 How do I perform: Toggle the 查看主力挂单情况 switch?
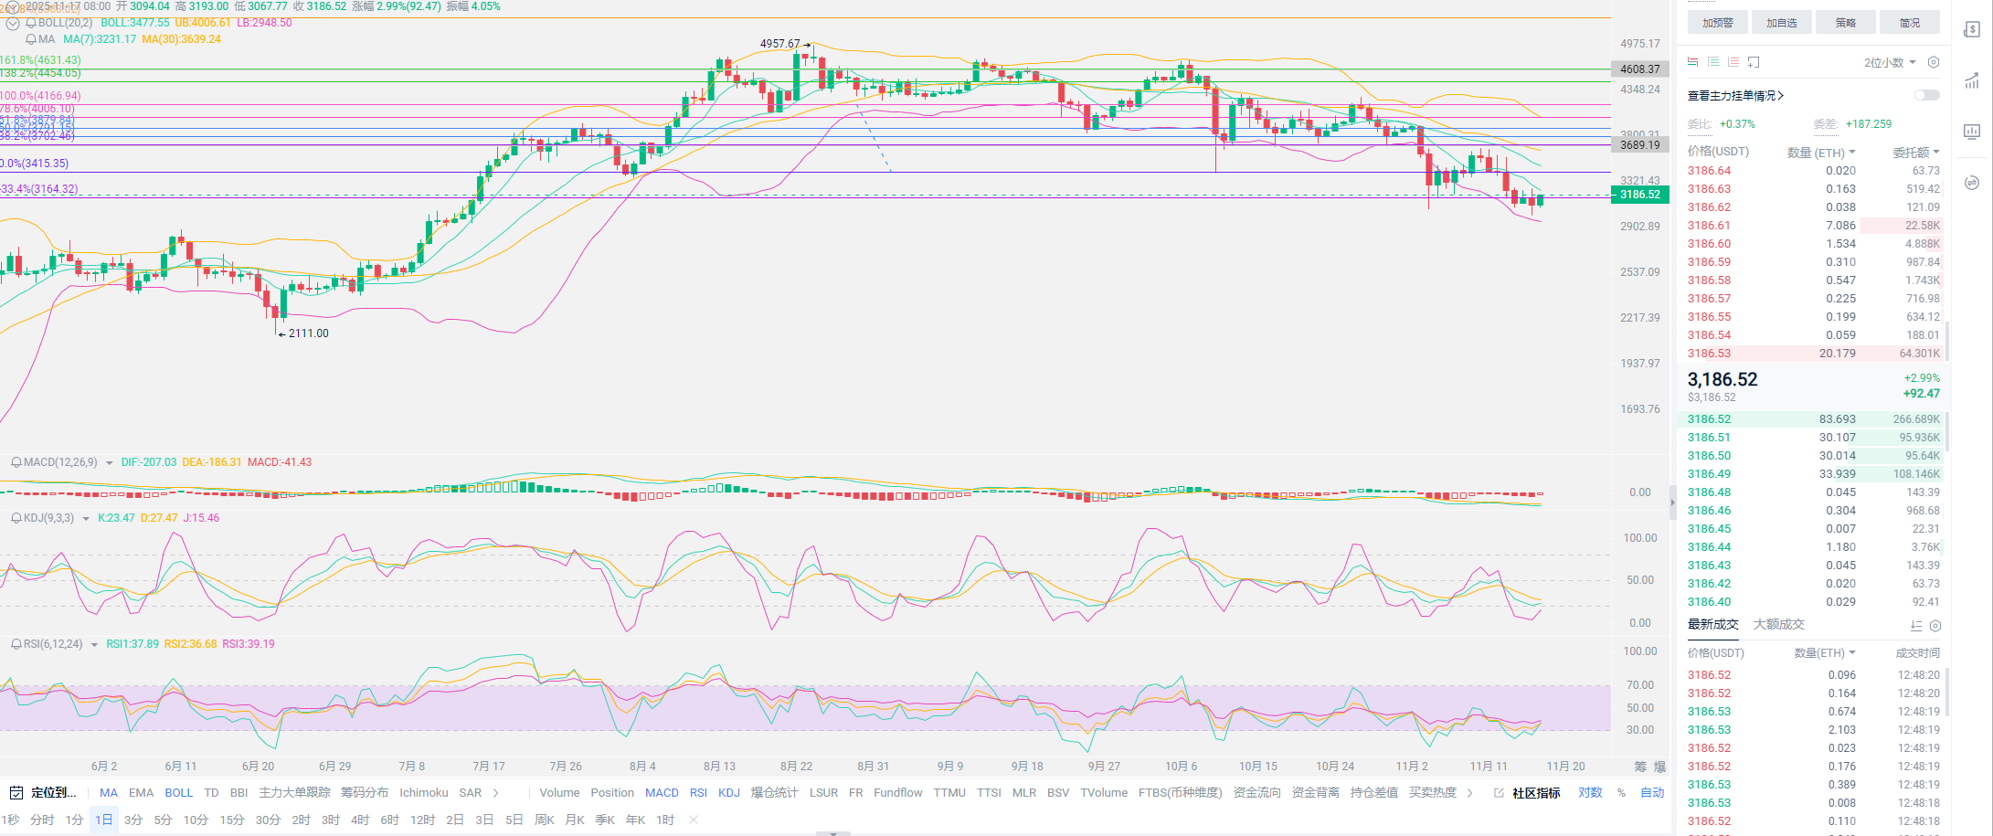(x=1926, y=95)
